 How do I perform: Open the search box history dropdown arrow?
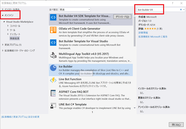(x=184, y=10)
